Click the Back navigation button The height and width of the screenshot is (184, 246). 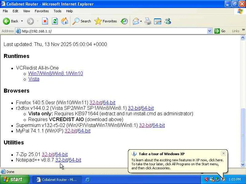click(10, 21)
